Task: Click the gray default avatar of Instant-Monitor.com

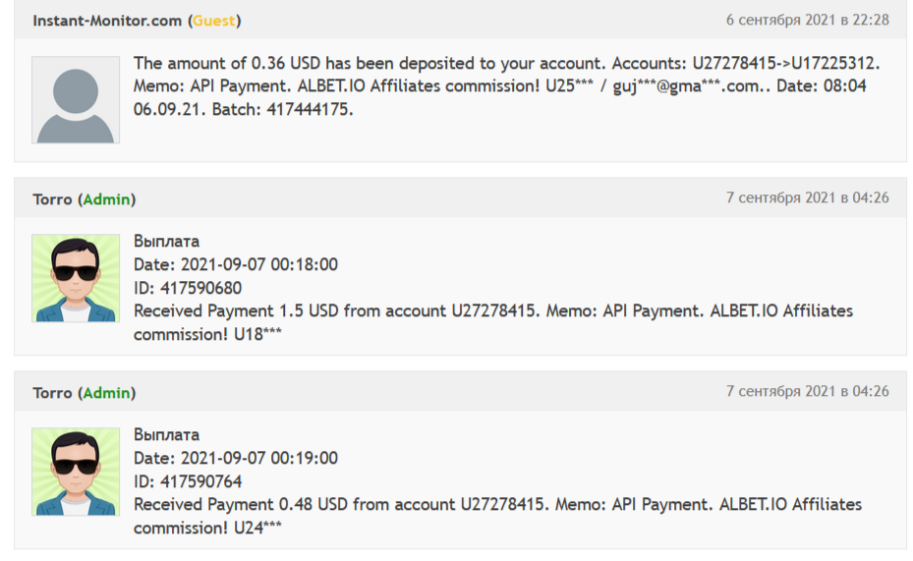Action: click(x=76, y=99)
